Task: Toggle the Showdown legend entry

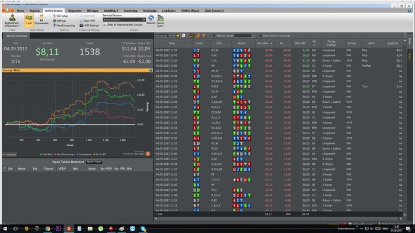Action: click(84, 154)
